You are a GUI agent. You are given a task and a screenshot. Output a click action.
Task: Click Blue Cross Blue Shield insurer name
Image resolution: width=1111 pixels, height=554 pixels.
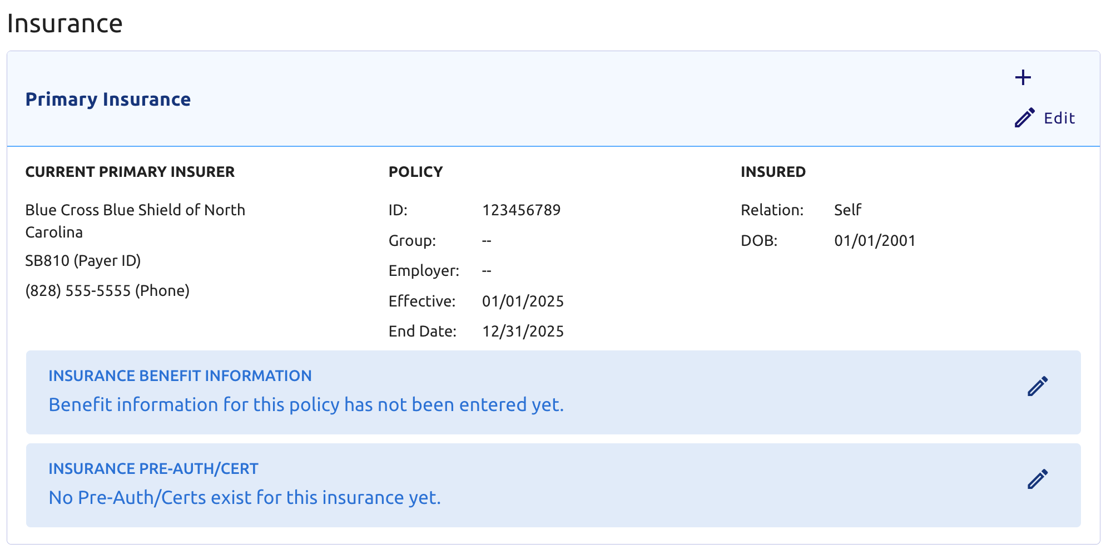click(x=136, y=221)
